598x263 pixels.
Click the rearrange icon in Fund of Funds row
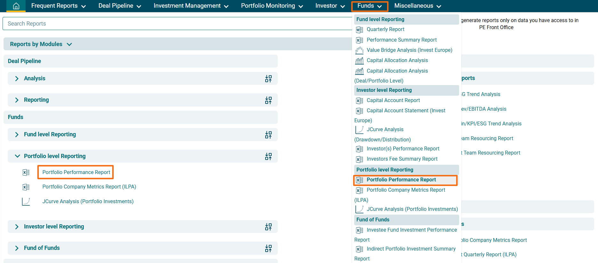point(268,248)
